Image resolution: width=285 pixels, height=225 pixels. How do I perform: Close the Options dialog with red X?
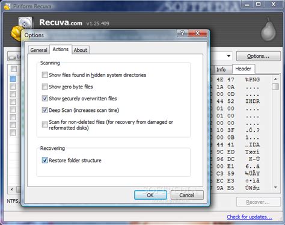click(198, 33)
